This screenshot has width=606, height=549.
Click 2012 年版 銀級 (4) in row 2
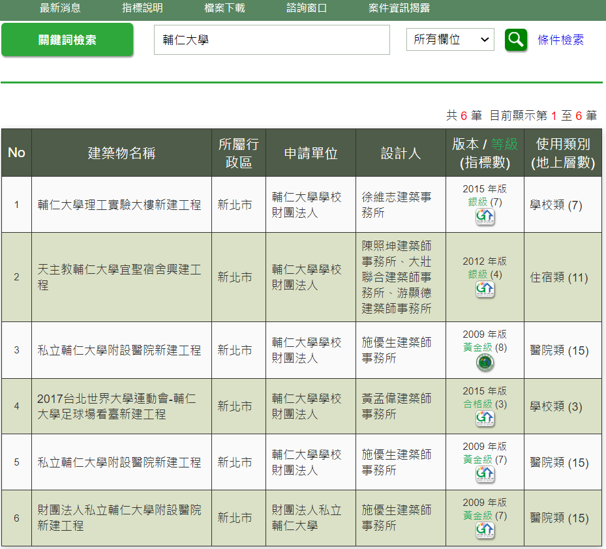tap(485, 268)
